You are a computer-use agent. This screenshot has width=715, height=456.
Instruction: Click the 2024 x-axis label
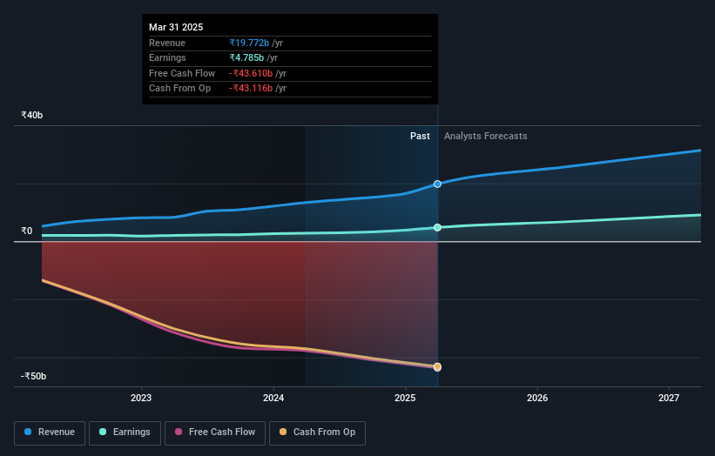pyautogui.click(x=273, y=399)
